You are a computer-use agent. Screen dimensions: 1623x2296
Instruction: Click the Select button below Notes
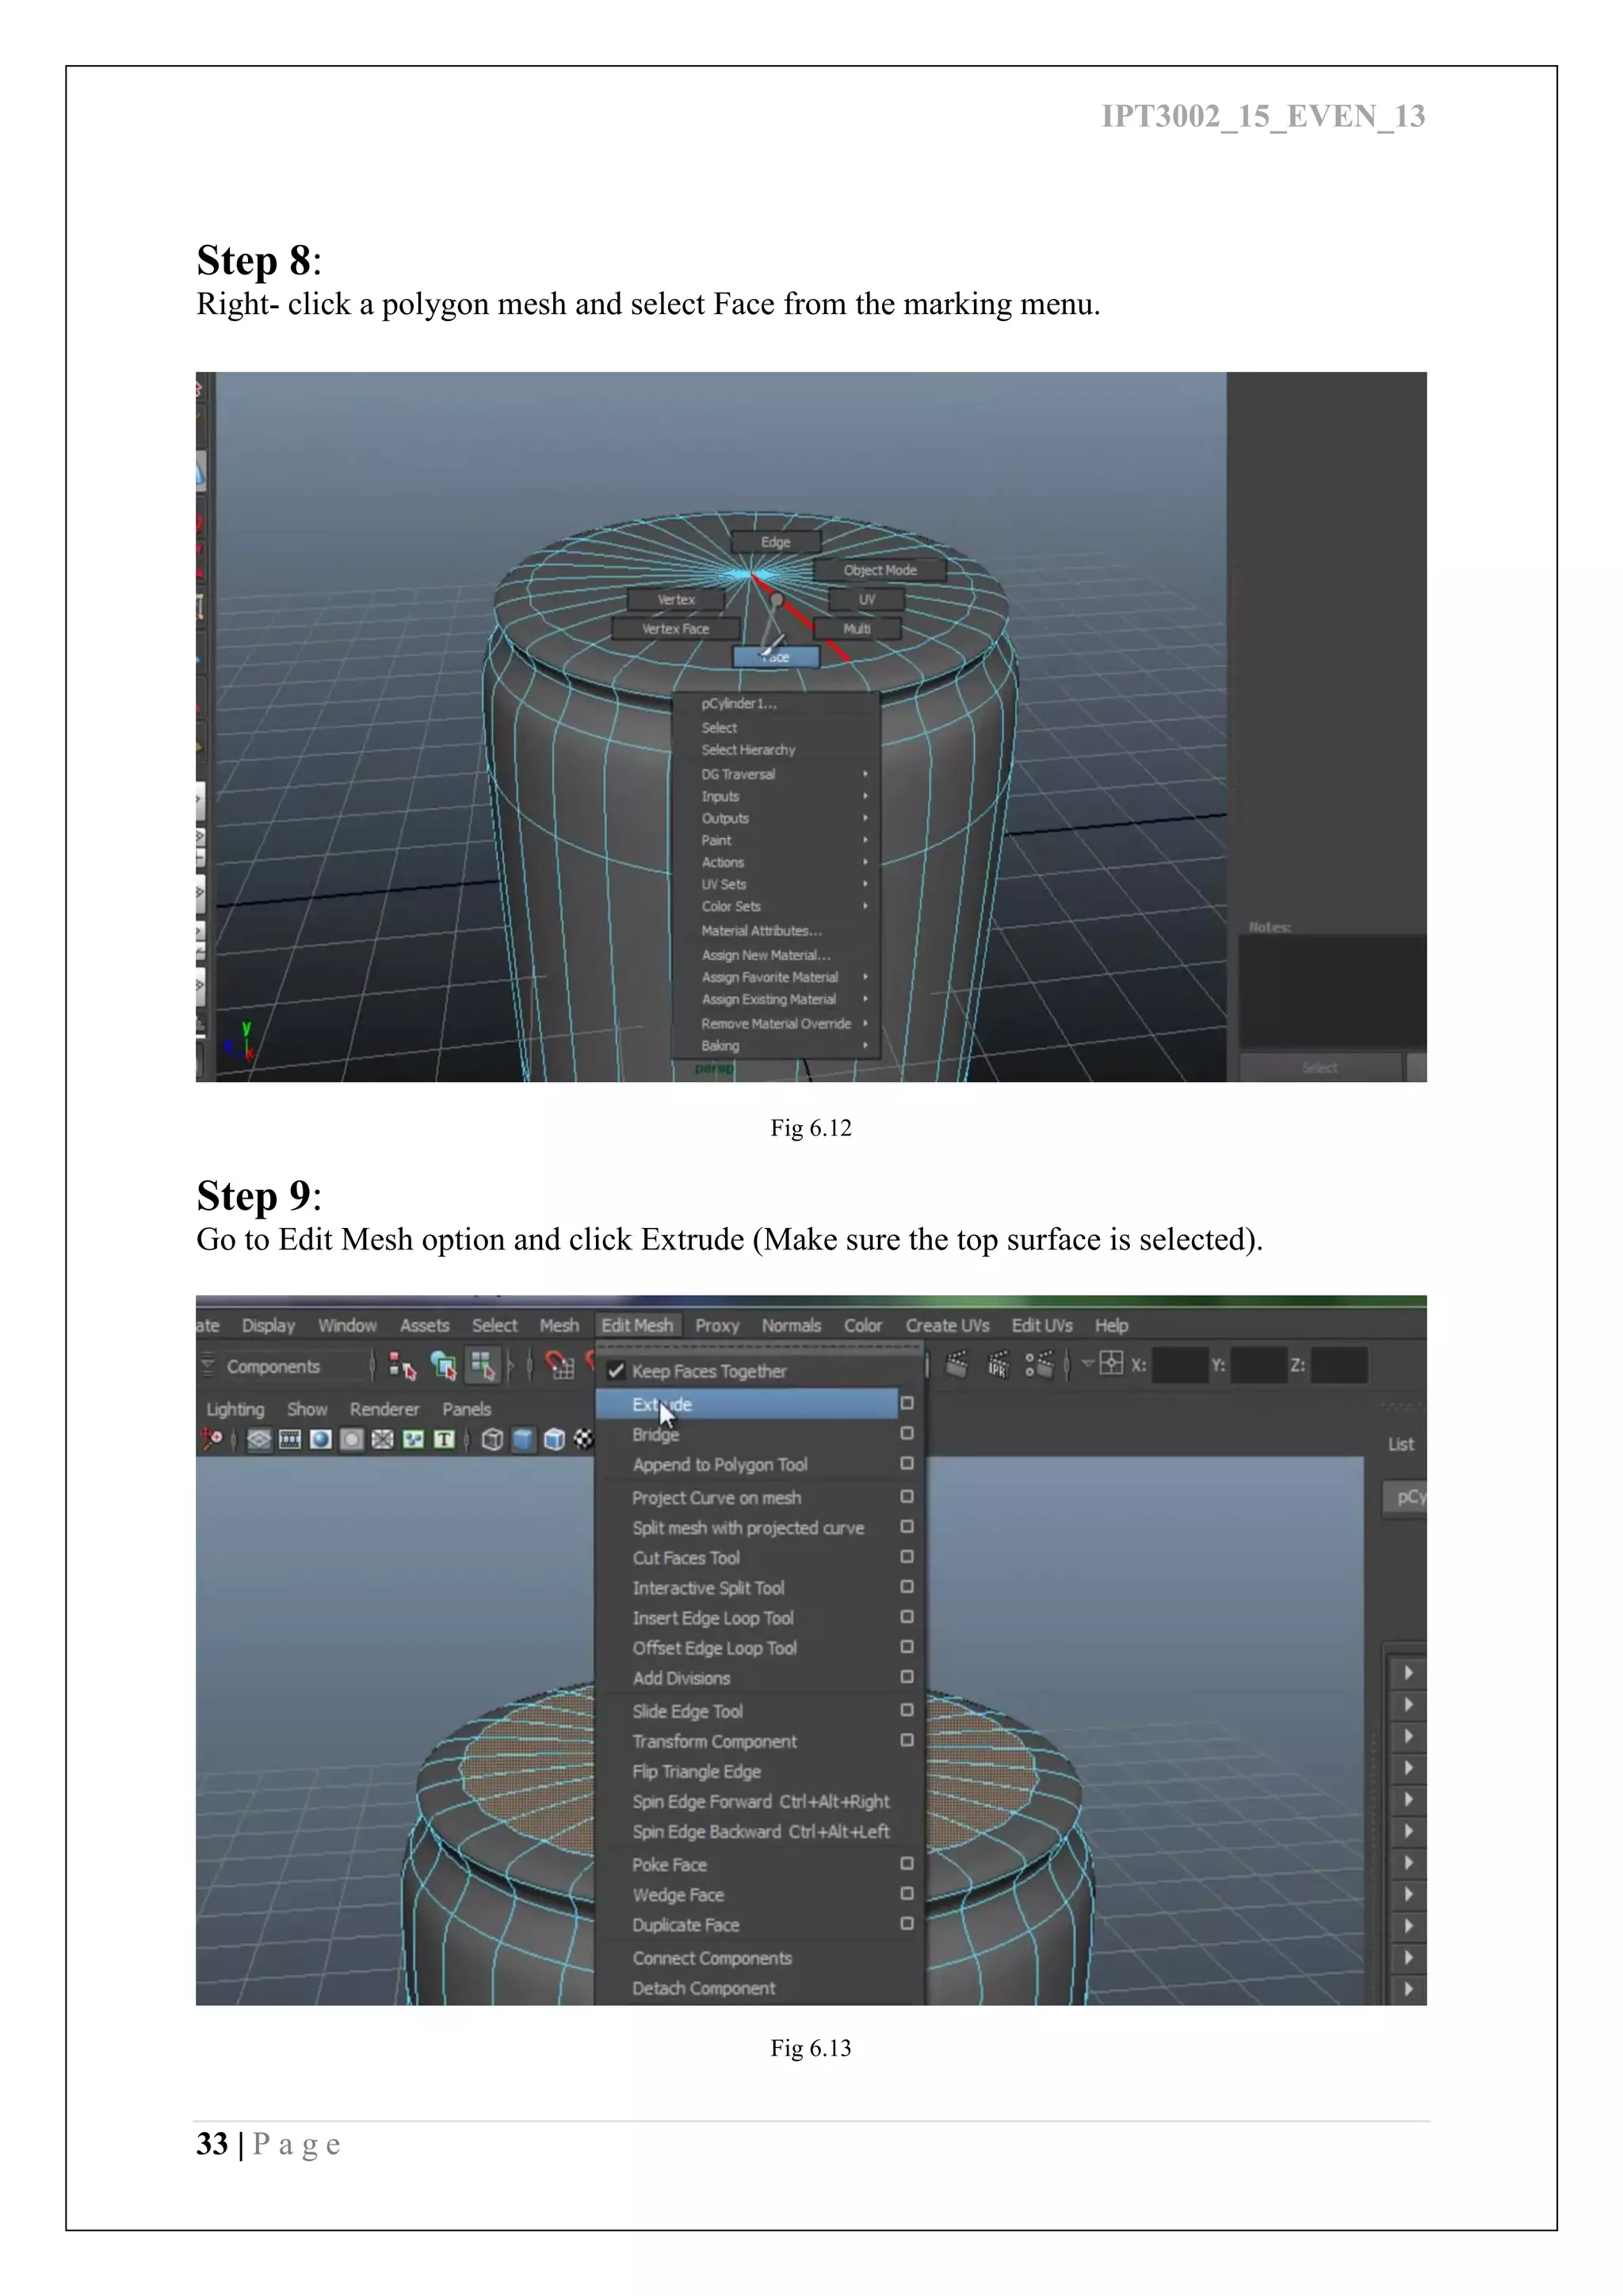click(x=1319, y=1067)
